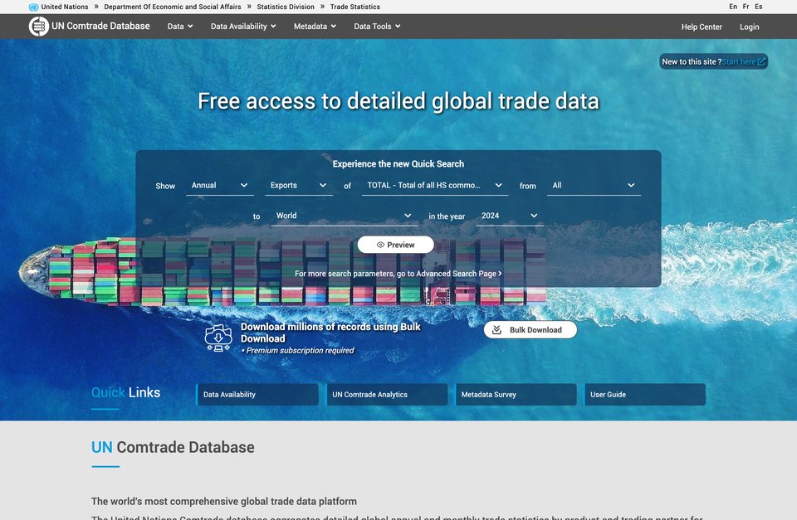Open the Data Availability quick link
797x520 pixels.
point(257,395)
